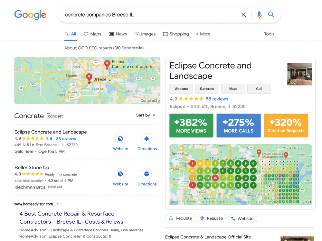Open the Images tab

tap(145, 34)
